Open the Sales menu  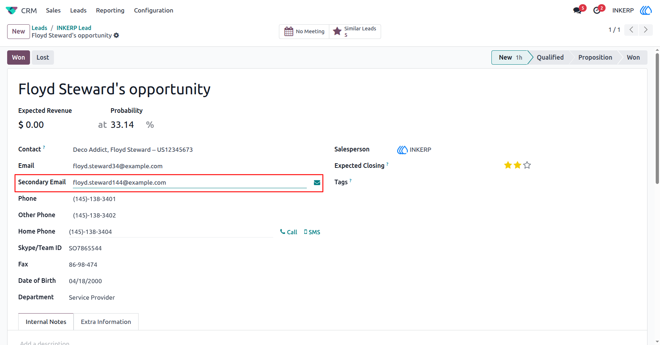[x=53, y=10]
